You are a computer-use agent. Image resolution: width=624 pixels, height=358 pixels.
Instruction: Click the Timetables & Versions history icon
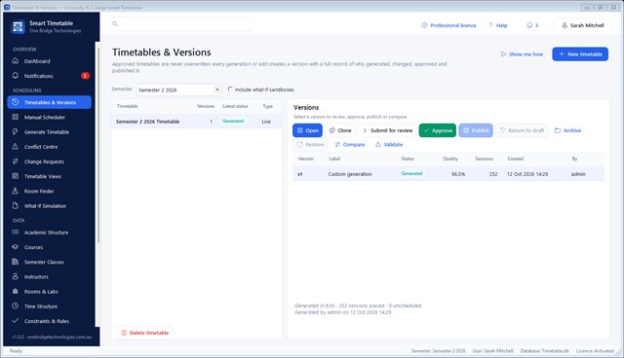tap(16, 102)
